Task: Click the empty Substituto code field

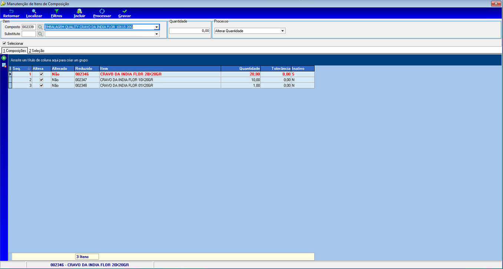Action: point(29,34)
